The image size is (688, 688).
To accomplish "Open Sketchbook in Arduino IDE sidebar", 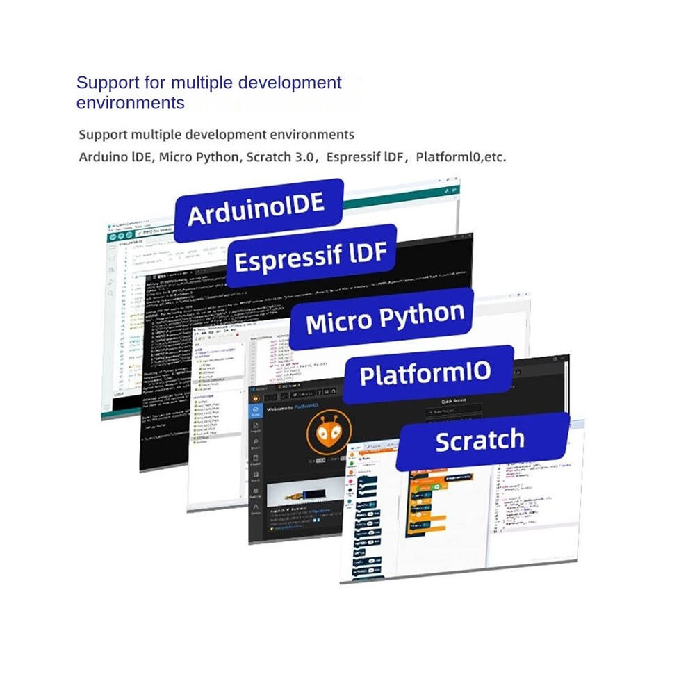I will click(x=112, y=247).
